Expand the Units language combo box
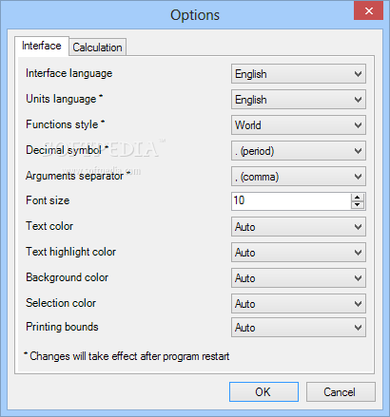 [299, 100]
